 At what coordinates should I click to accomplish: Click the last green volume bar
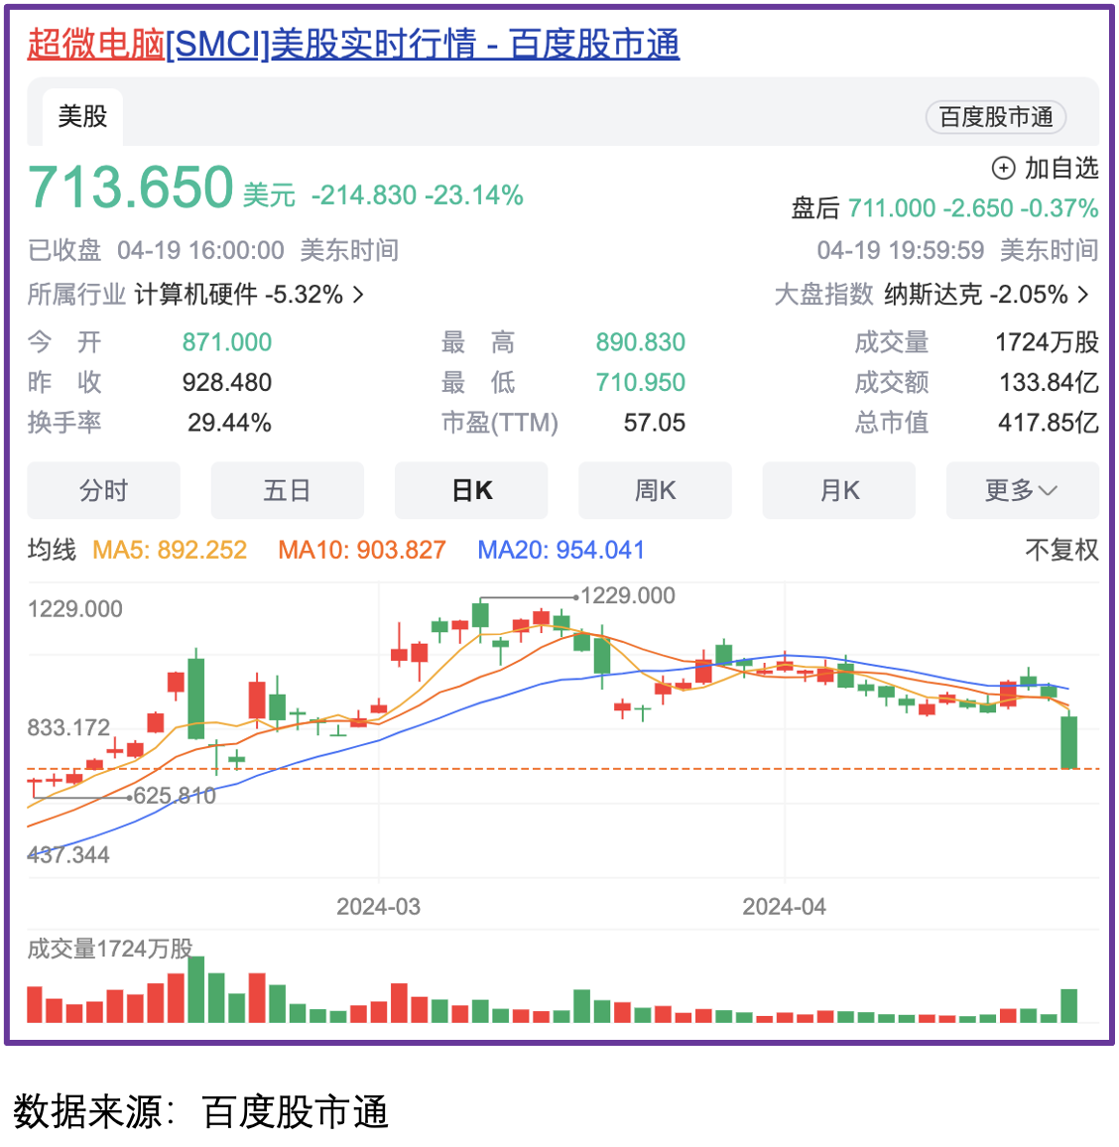1068,1006
